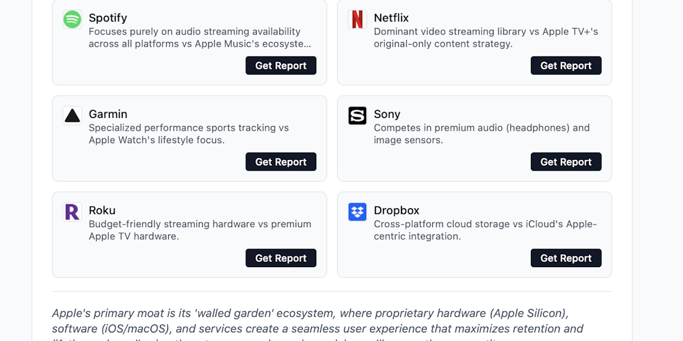The image size is (683, 341).
Task: Click the Sony logo icon
Action: [358, 115]
